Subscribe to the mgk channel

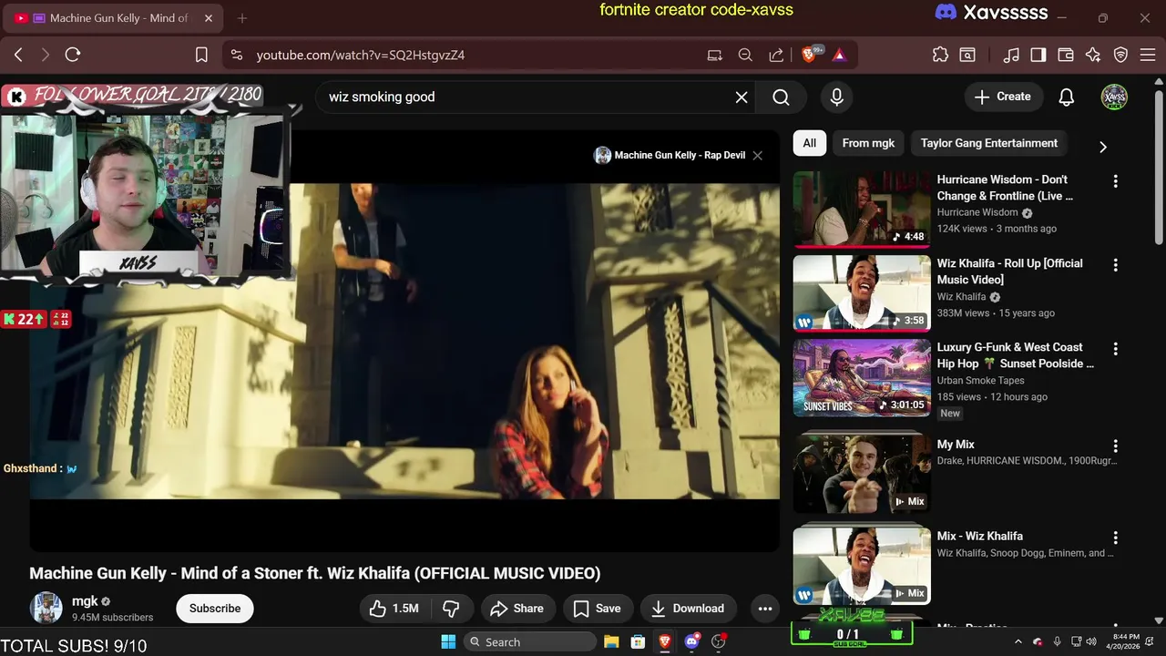[215, 609]
